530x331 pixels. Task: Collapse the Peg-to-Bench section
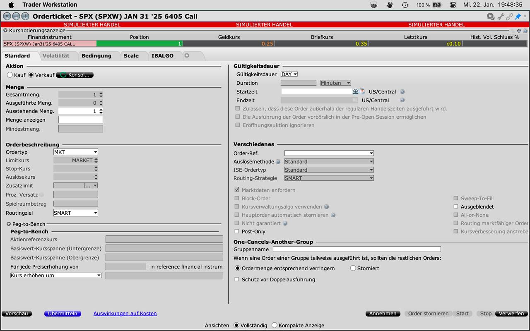(9, 224)
